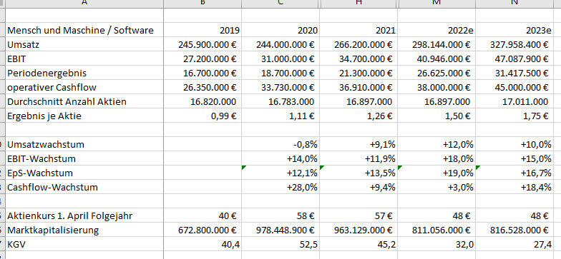Click the 2019 Umsatz cell 245.900.000 €

point(203,44)
